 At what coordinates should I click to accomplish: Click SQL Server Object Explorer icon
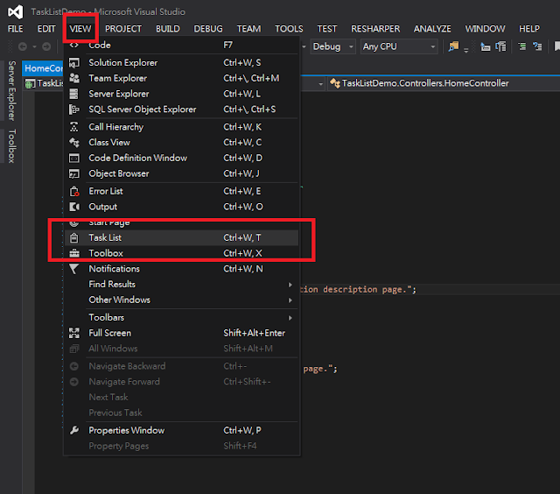73,109
